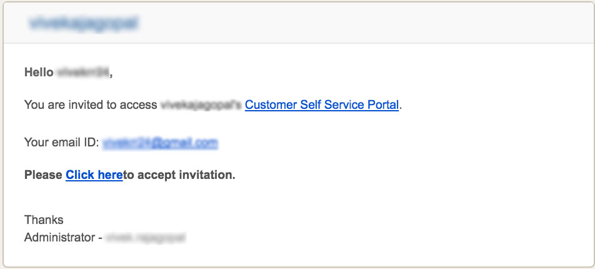595x269 pixels.
Task: Click the 'You are invited to access' text
Action: [91, 105]
